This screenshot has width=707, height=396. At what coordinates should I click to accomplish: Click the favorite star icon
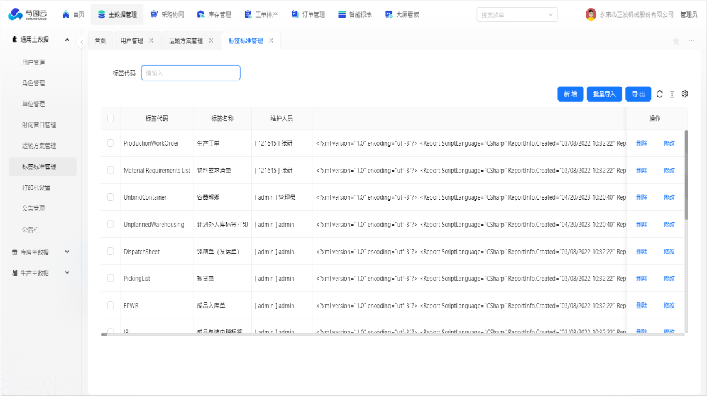tap(676, 41)
